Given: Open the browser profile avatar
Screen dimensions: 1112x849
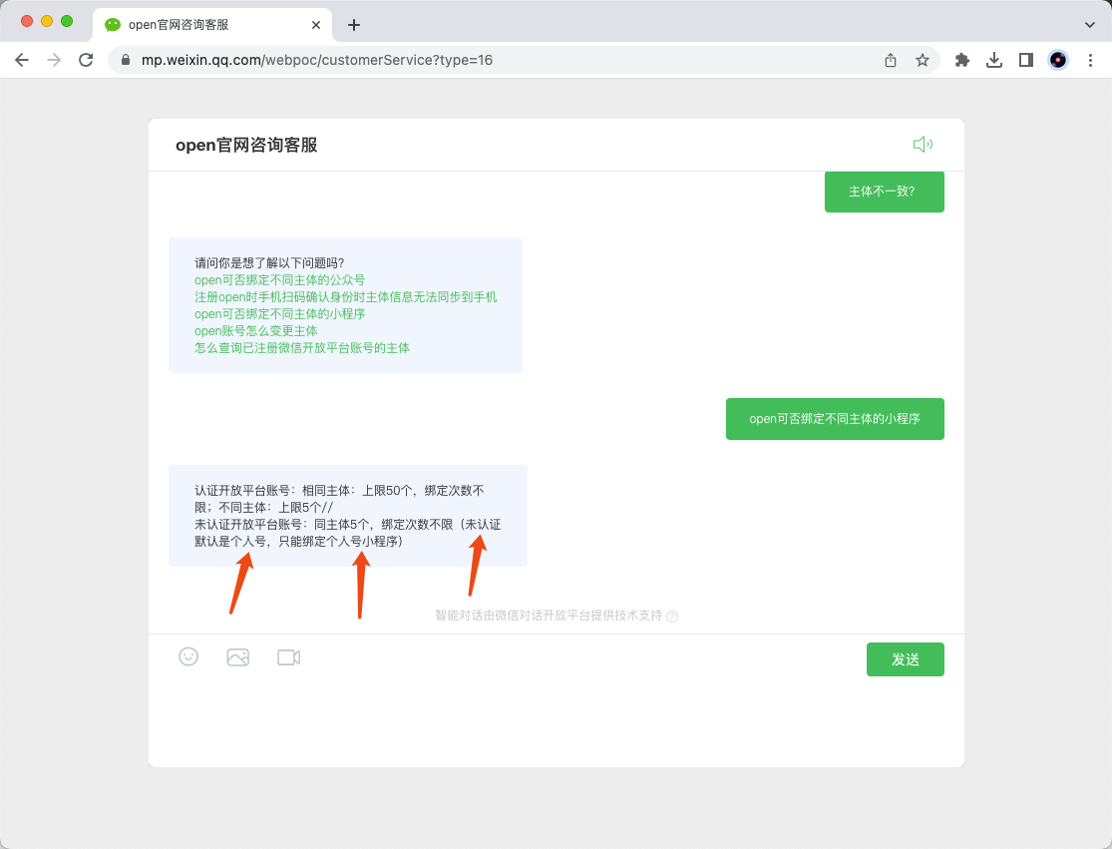Looking at the screenshot, I should (1058, 60).
